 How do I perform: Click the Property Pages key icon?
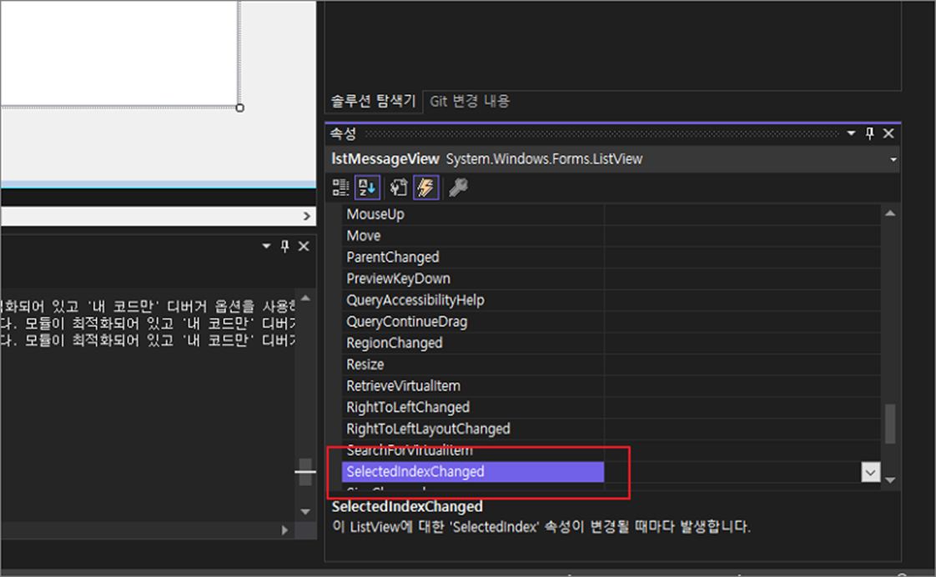click(x=455, y=187)
